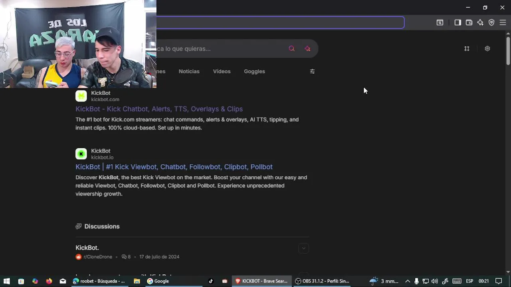Open the Windows Start button
Viewport: 511px width, 287px height.
[x=7, y=281]
